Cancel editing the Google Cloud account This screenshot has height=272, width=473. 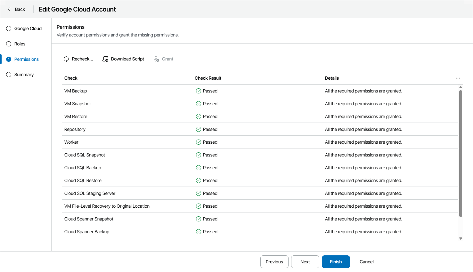pyautogui.click(x=366, y=262)
